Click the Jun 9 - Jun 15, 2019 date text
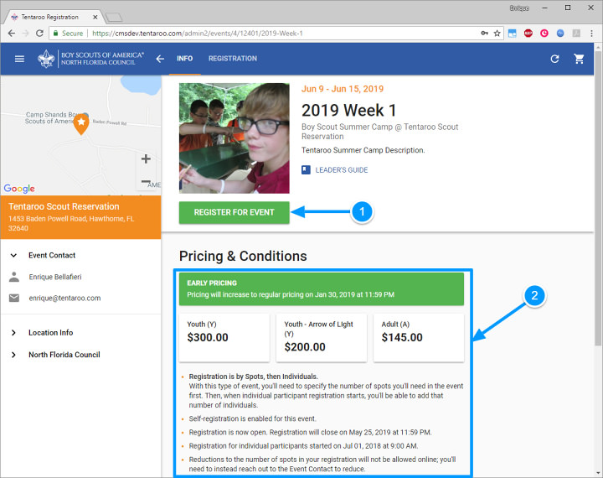This screenshot has width=603, height=478. point(343,89)
